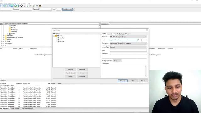The height and width of the screenshot is (113, 201).
Task: Open the Server menu
Action: coord(16,3)
